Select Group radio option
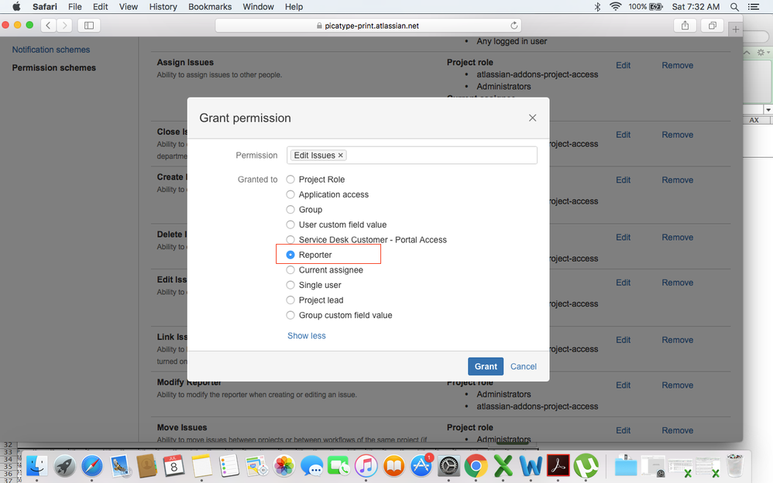 290,210
